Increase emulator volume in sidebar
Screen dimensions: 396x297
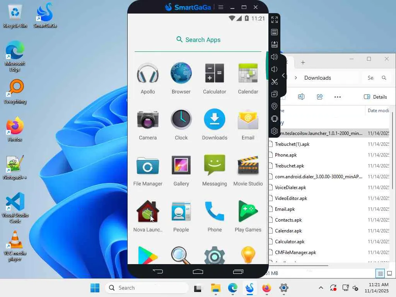coord(274,57)
